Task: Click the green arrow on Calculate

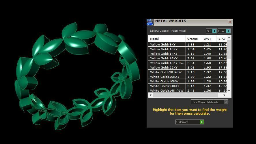Action: [x=202, y=122]
